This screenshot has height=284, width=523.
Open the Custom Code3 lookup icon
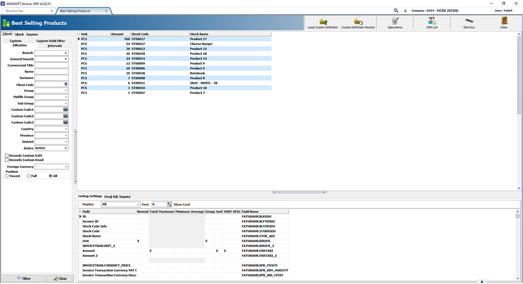(66, 122)
